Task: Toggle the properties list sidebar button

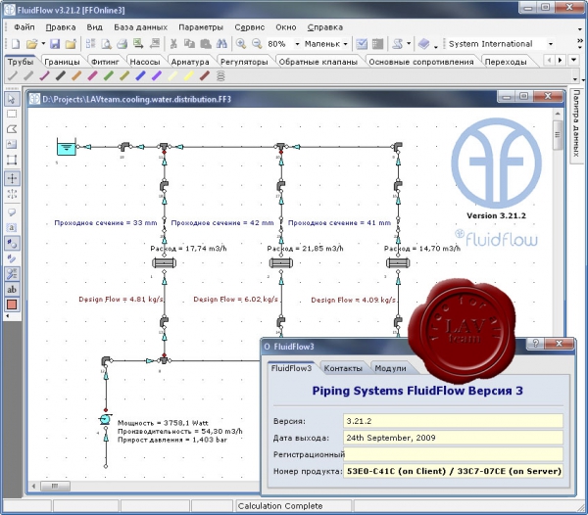Action: point(12,274)
